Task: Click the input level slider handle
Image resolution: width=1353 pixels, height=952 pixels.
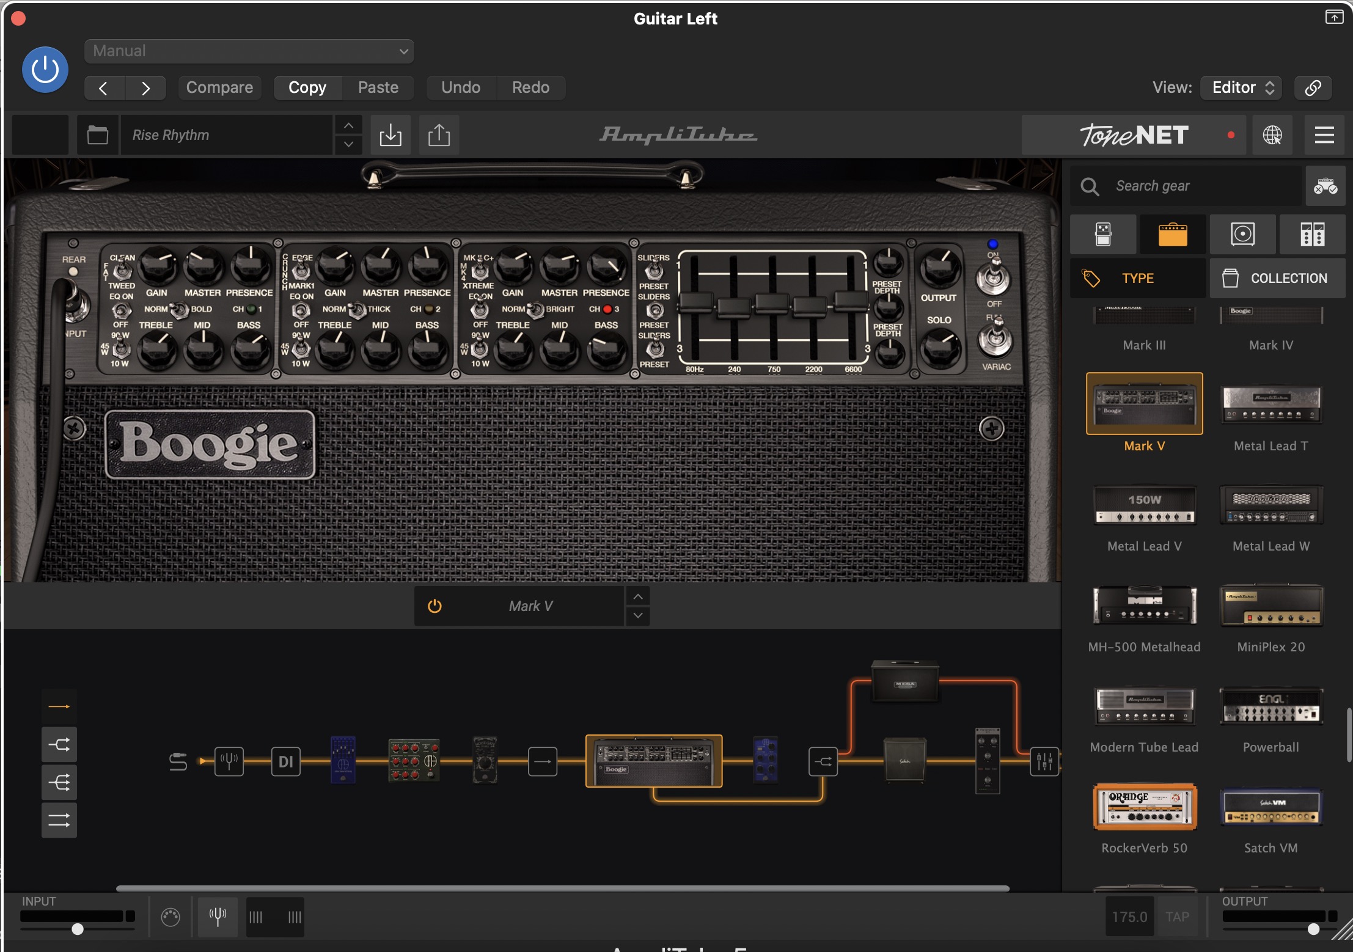Action: click(x=78, y=929)
